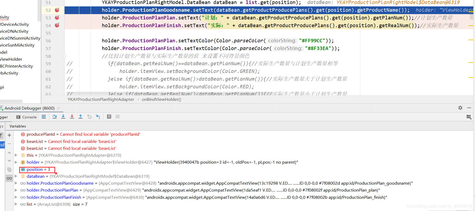Click the Trace Current Stream Chain icon
475x211 pixels.
tap(118, 117)
